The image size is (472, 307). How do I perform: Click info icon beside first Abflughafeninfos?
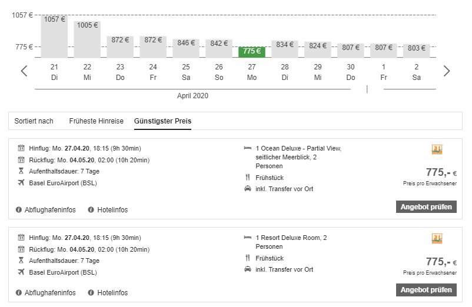point(19,210)
